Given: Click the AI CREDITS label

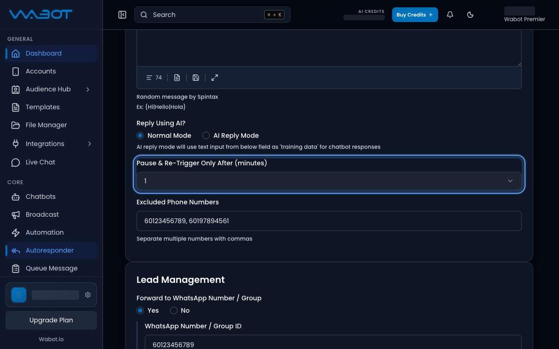Looking at the screenshot, I should (371, 11).
